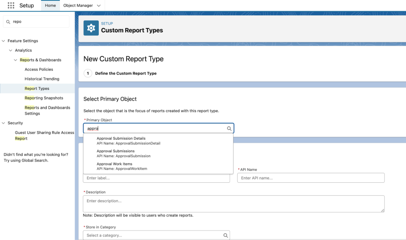Collapse the Analytics tree node
This screenshot has height=240, width=406.
tap(11, 50)
